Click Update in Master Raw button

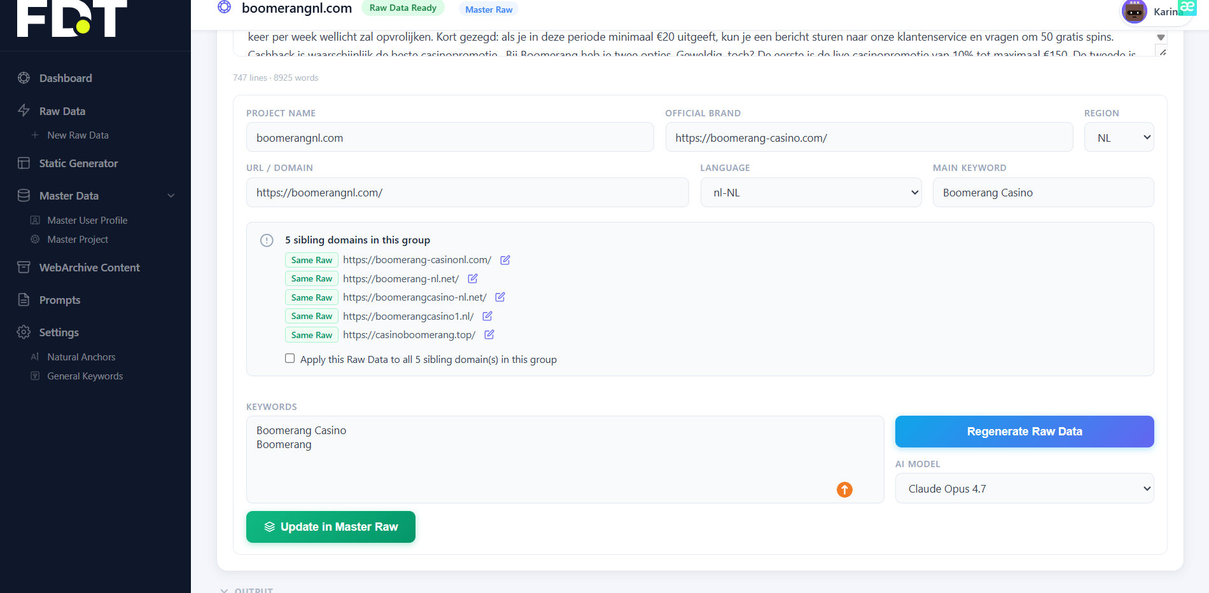tap(331, 527)
